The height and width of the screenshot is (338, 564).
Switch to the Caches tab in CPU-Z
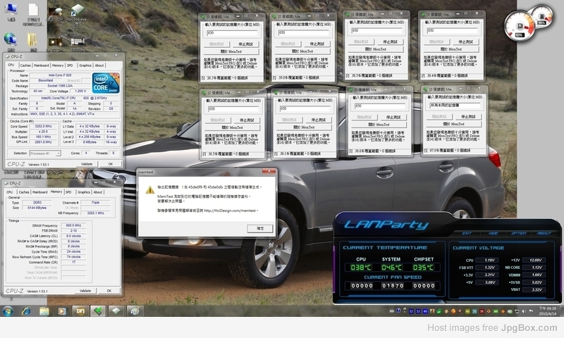coord(25,65)
